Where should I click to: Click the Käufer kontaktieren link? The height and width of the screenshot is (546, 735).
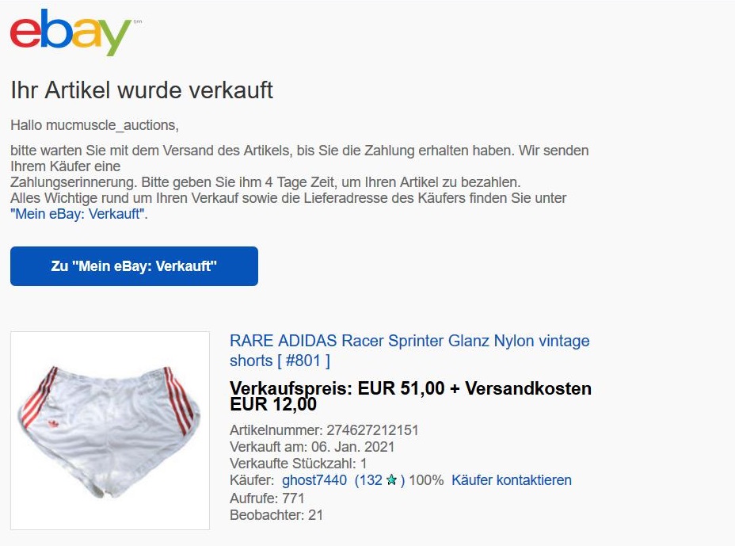[512, 480]
